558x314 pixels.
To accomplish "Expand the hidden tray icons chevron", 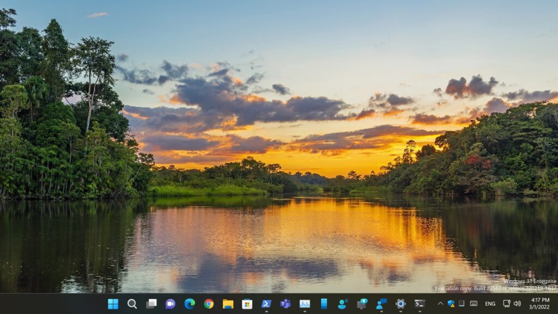I will pos(440,304).
